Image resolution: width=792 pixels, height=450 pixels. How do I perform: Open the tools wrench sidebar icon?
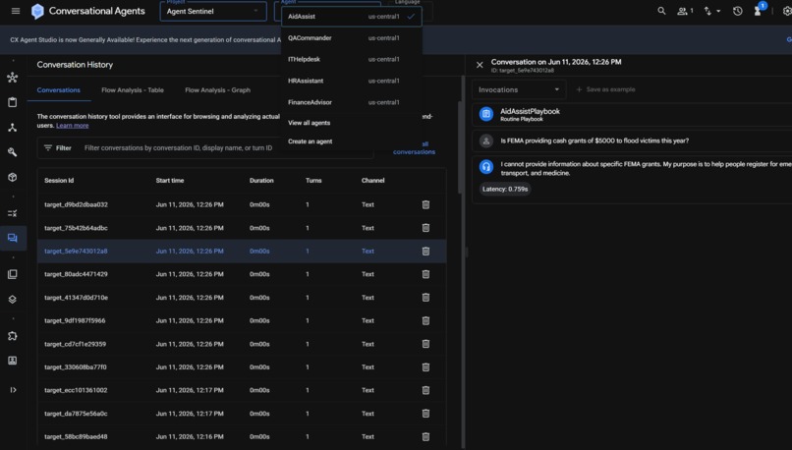13,152
